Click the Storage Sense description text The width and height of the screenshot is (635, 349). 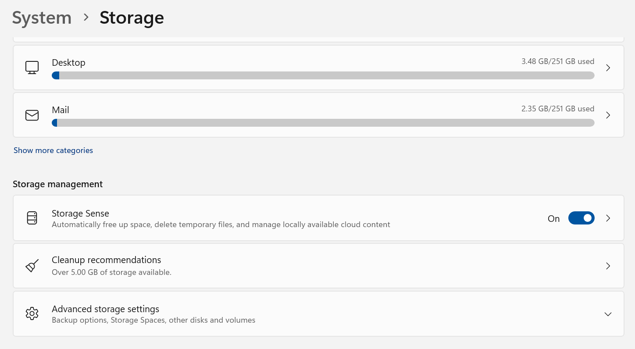tap(221, 224)
